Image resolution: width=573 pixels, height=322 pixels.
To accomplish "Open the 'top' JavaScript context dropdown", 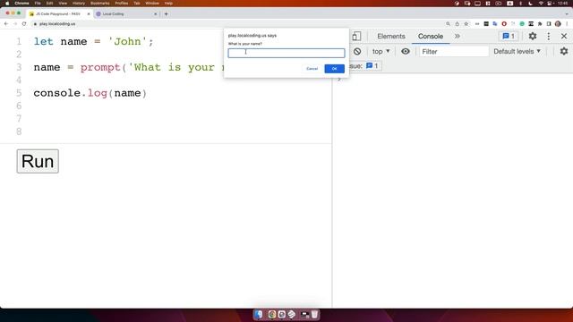I will 381,52.
